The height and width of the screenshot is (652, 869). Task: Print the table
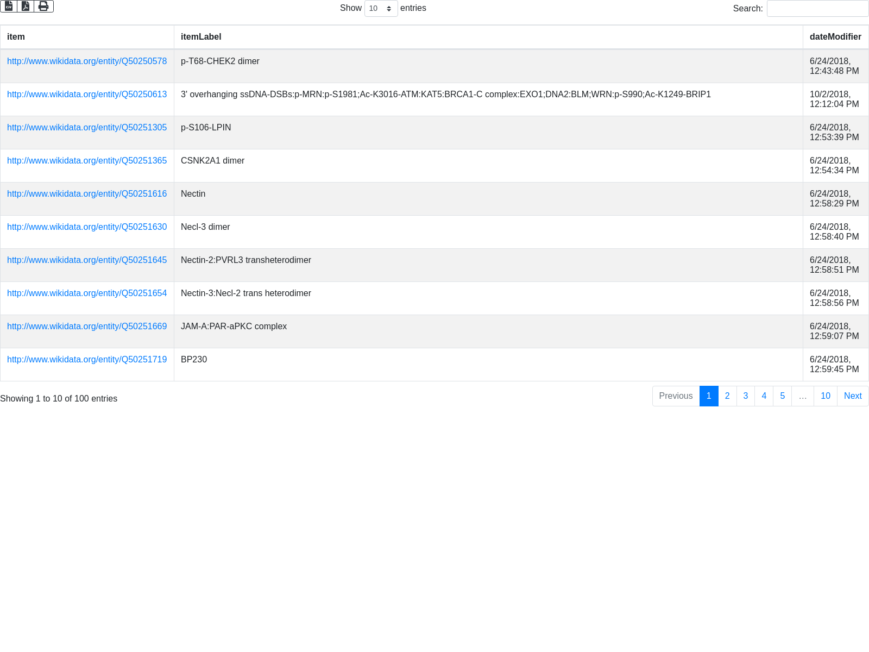[x=43, y=6]
